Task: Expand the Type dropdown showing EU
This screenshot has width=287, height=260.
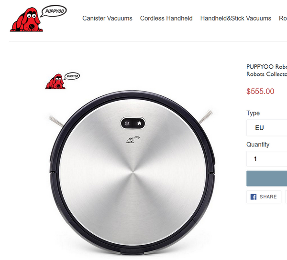Action: [x=267, y=128]
